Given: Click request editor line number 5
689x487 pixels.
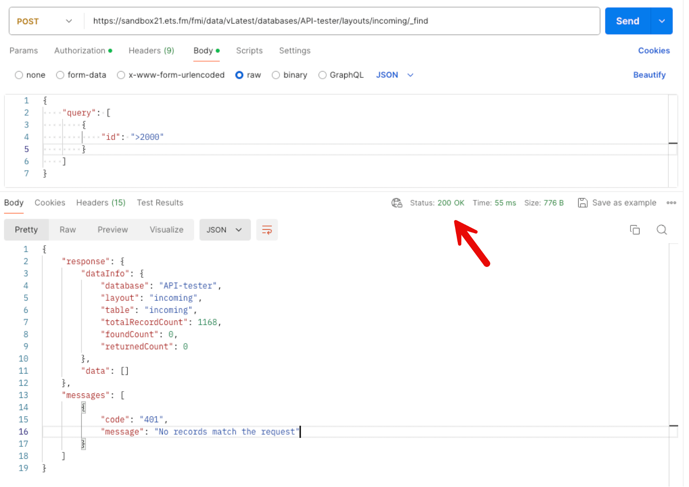Looking at the screenshot, I should point(26,149).
